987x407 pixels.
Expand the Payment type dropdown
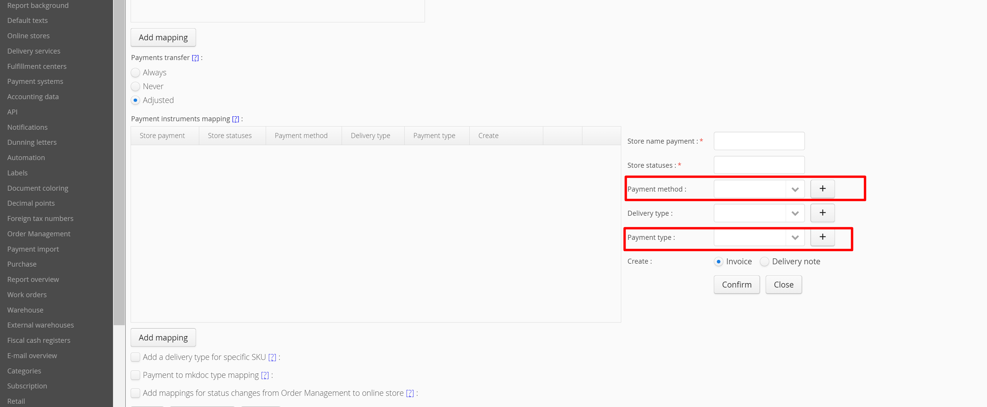pos(795,237)
